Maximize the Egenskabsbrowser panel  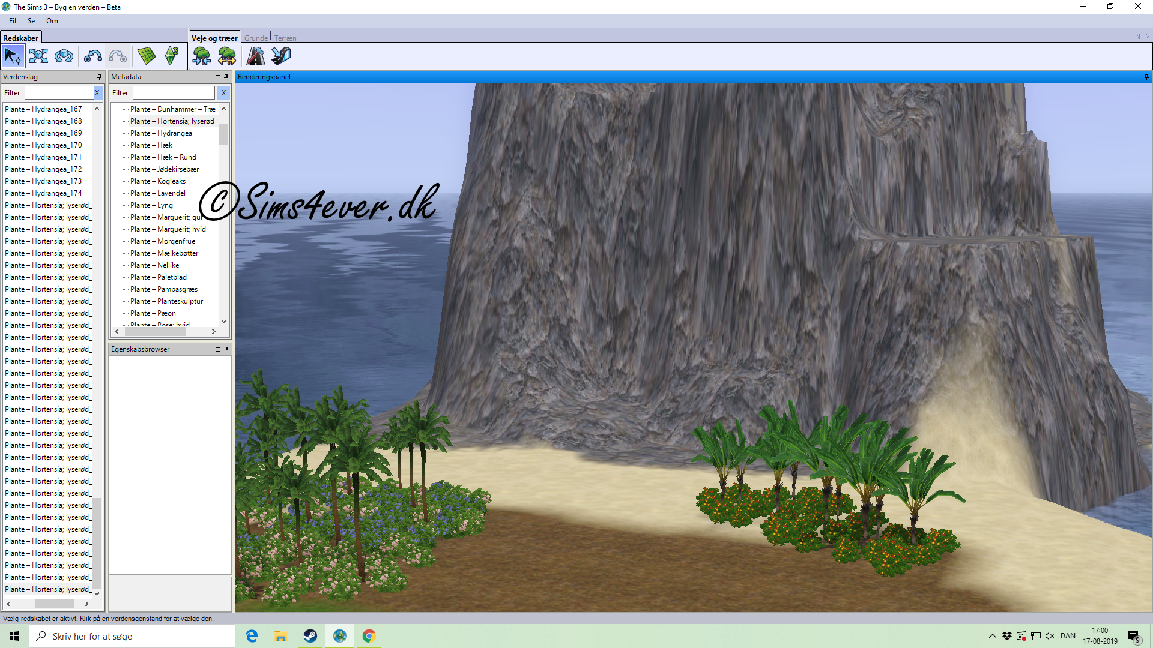[218, 349]
